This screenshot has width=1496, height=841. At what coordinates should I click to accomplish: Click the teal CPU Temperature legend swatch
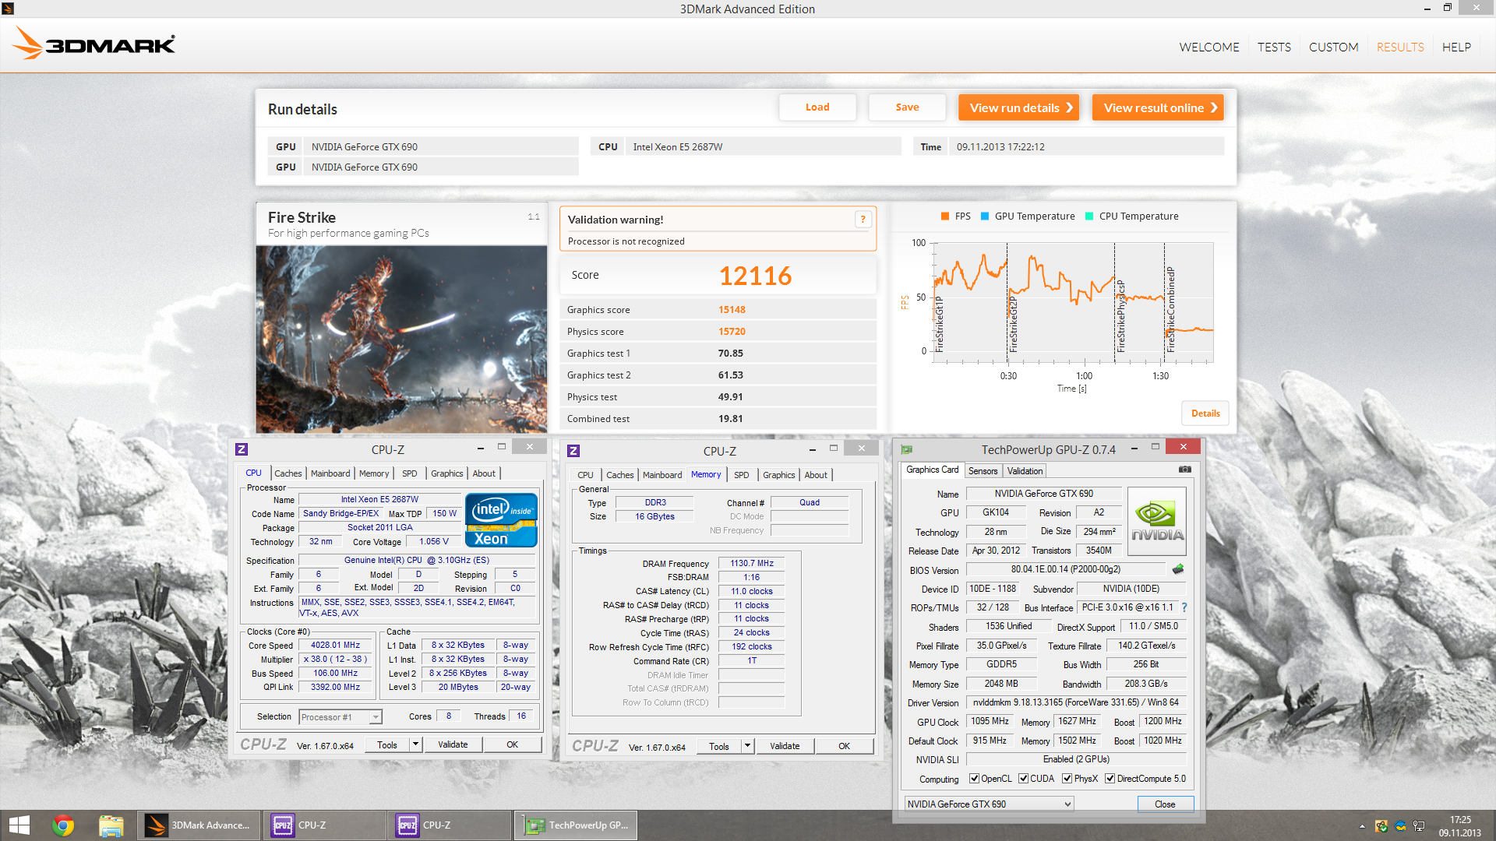pyautogui.click(x=1089, y=216)
